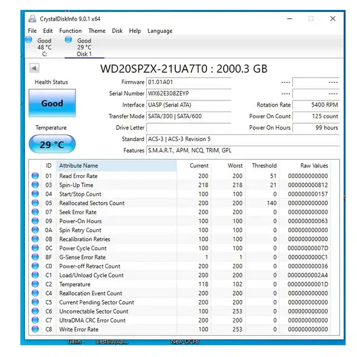Open the Help menu
Image resolution: width=357 pixels, height=357 pixels.
coord(135,31)
